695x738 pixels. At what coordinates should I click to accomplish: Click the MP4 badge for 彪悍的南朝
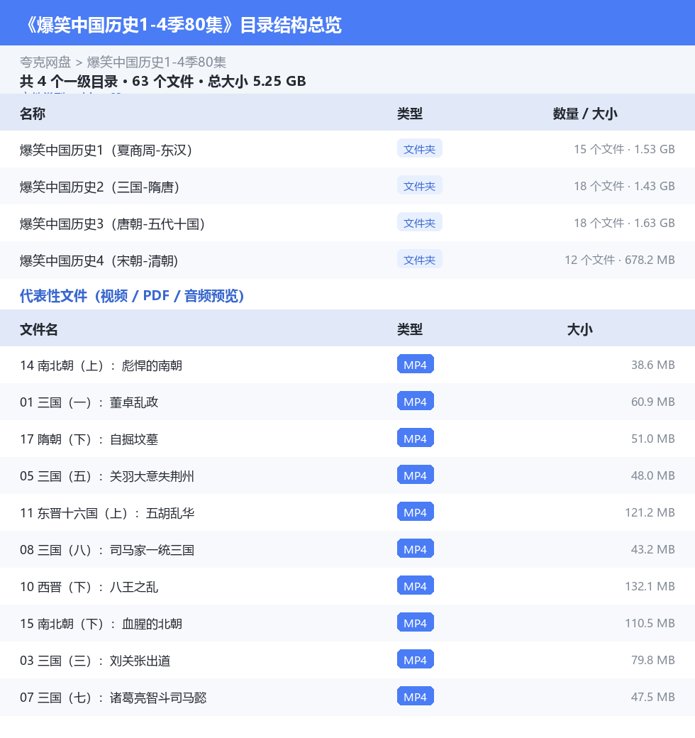click(415, 364)
